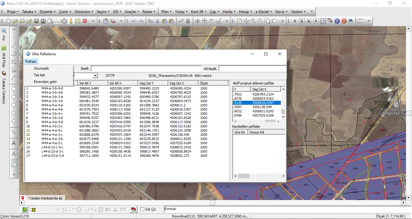The height and width of the screenshot is (219, 412).
Task: Click the Save (floppy disk) icon
Action: click(x=36, y=21)
